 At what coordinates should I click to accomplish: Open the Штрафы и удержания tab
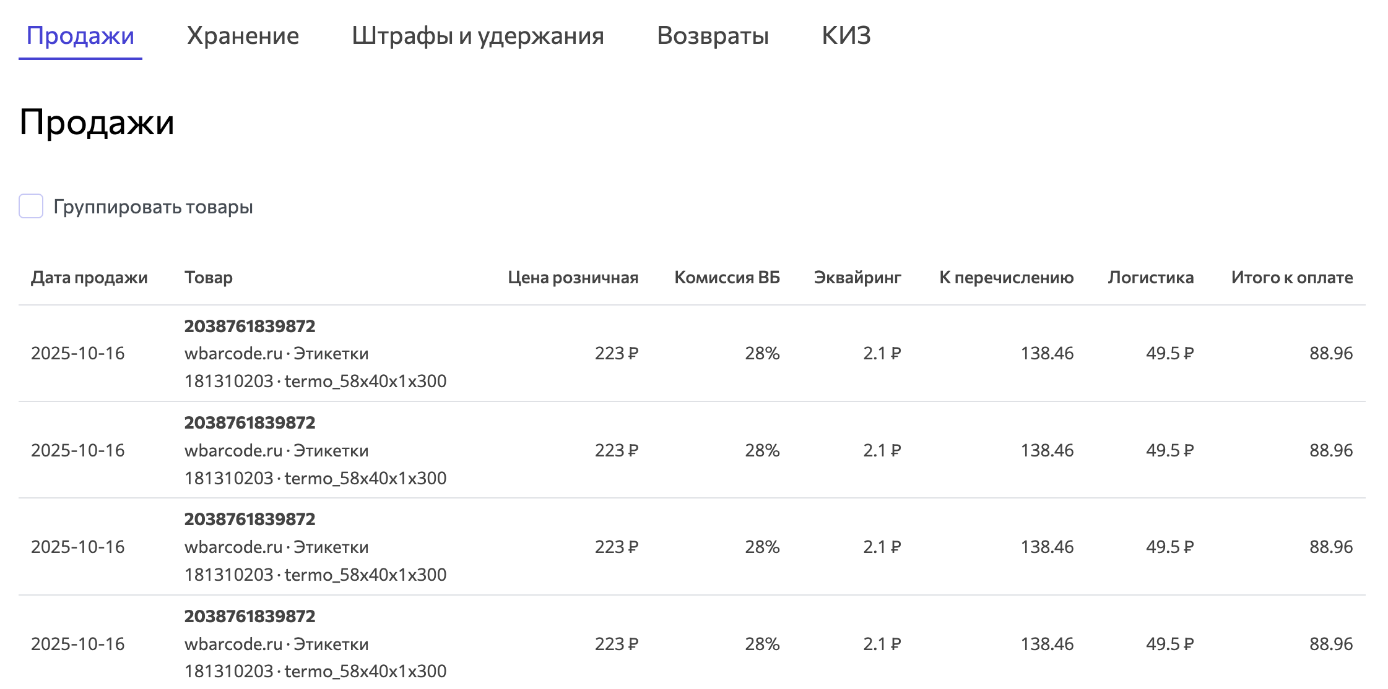click(x=478, y=35)
